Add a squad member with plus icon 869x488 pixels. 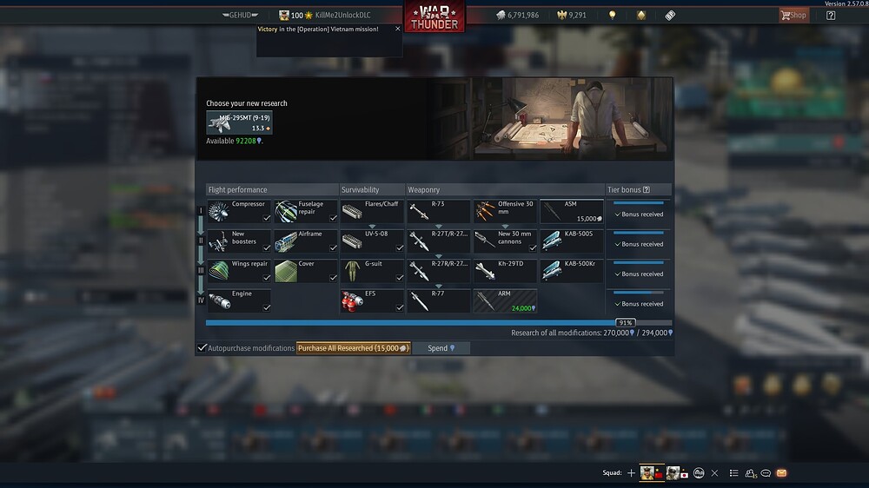[631, 473]
